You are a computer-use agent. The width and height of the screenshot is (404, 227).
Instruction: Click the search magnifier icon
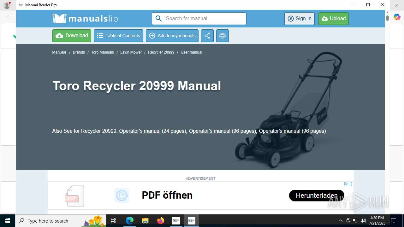coord(158,19)
